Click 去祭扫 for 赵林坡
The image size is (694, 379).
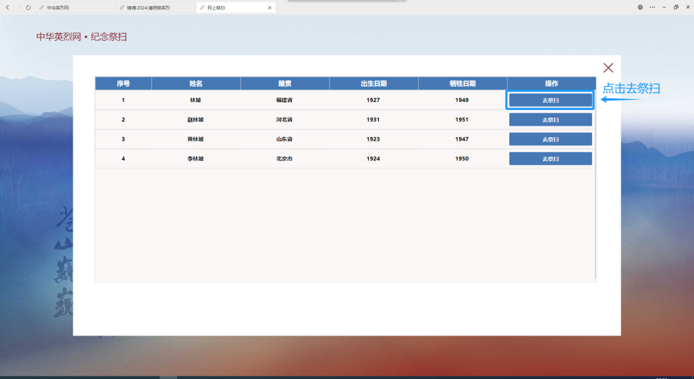click(550, 120)
